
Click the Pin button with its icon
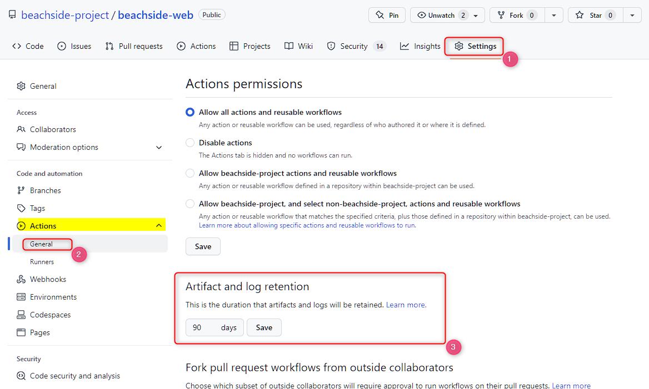tap(387, 14)
